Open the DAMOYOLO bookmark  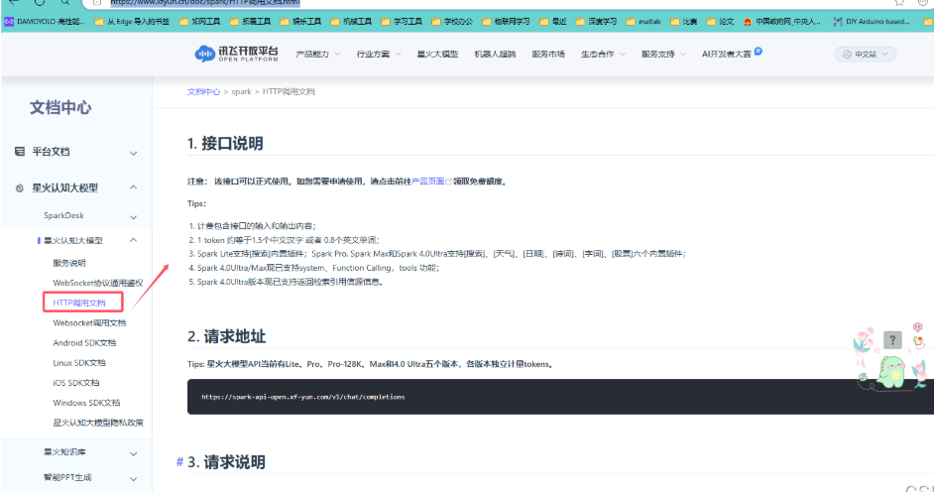coord(45,22)
